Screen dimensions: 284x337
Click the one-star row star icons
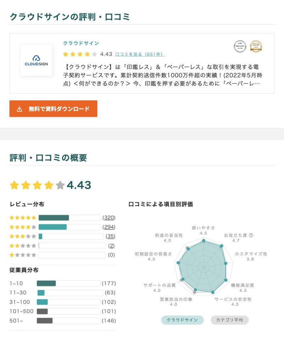coord(23,255)
